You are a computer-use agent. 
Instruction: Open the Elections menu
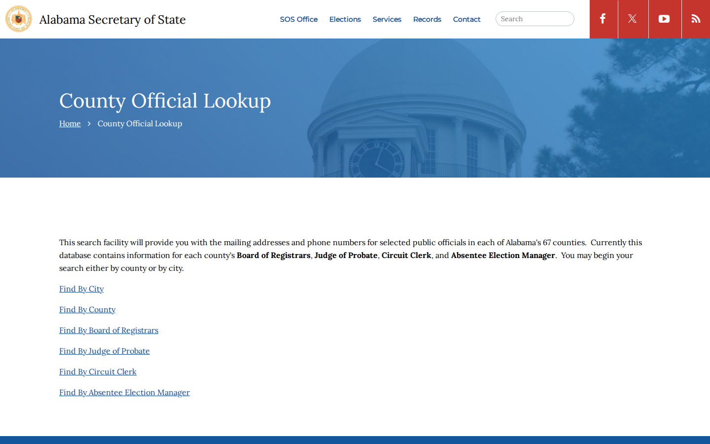(345, 19)
